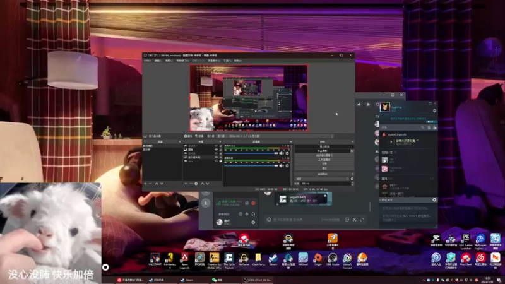The width and height of the screenshot is (505, 284).
Task: Open scene transition type dropdown
Action: click(x=323, y=179)
